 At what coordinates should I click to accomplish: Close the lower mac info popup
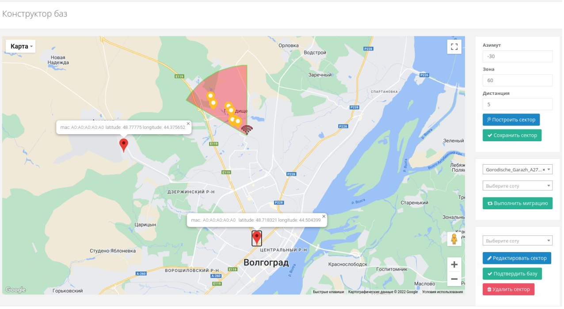(x=324, y=216)
